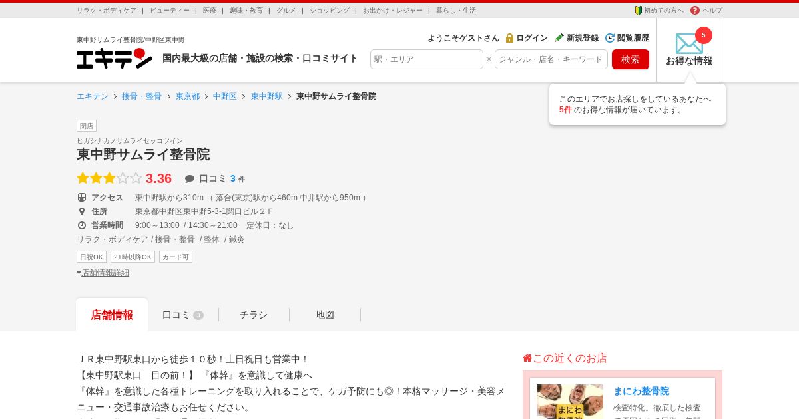The width and height of the screenshot is (799, 419).
Task: Click the 21時以降OK tag
Action: (133, 257)
